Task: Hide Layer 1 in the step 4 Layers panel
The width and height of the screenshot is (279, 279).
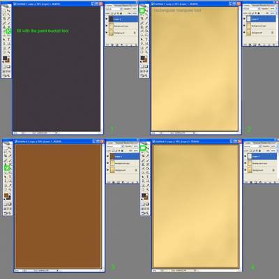Action: (x=246, y=156)
